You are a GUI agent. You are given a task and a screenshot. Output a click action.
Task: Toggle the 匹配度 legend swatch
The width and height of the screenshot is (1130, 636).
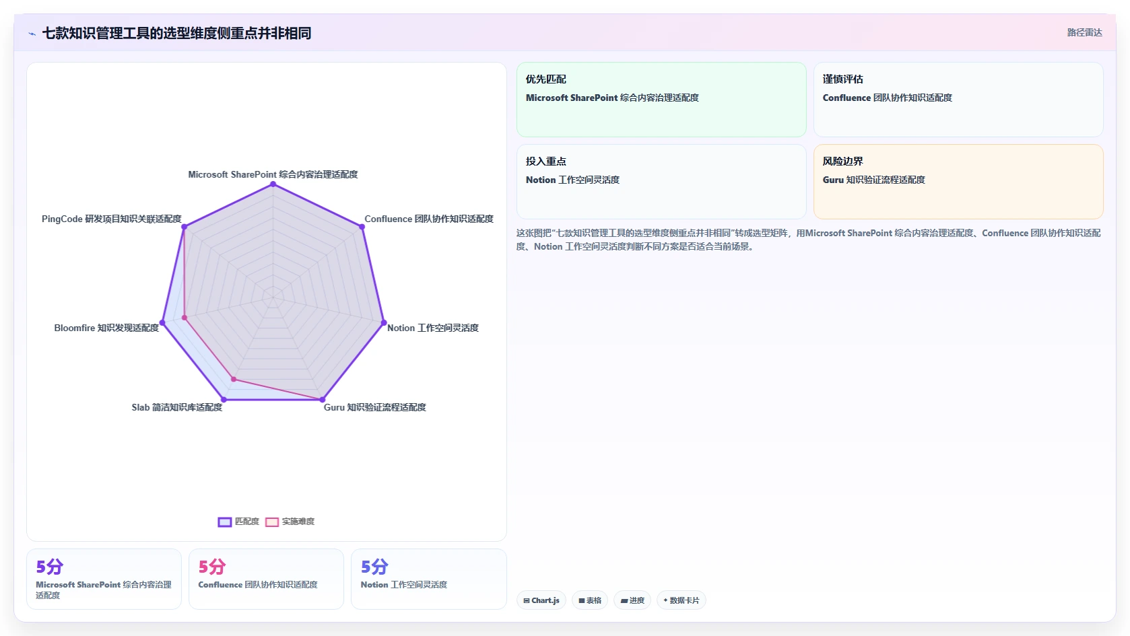225,522
